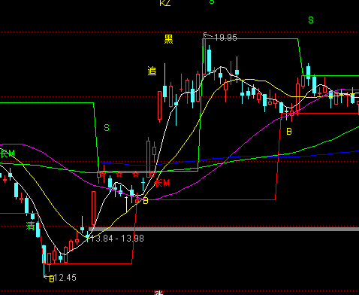Click the 13.84 - 13.98 gap range label

tap(117, 239)
